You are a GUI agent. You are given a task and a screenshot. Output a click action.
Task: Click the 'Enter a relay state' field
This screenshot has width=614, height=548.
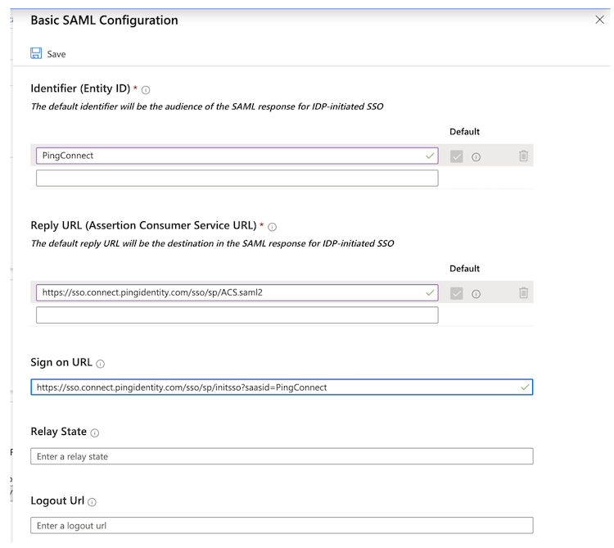pyautogui.click(x=282, y=456)
